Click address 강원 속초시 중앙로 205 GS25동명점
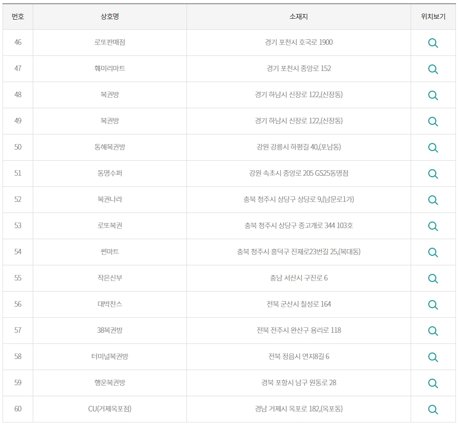Image resolution: width=460 pixels, height=426 pixels. [299, 173]
